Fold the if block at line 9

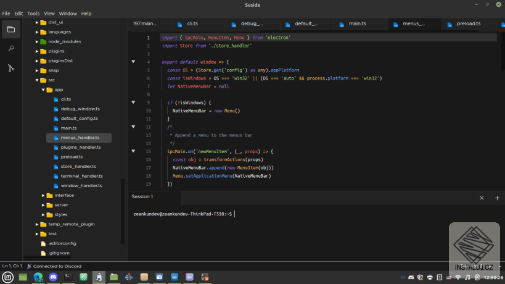coord(133,102)
